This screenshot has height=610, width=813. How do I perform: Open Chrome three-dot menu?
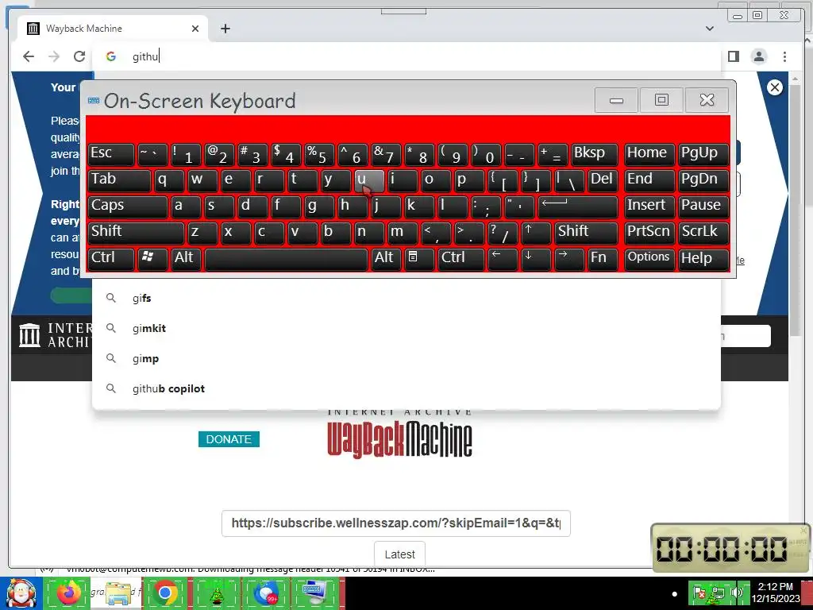click(x=784, y=56)
